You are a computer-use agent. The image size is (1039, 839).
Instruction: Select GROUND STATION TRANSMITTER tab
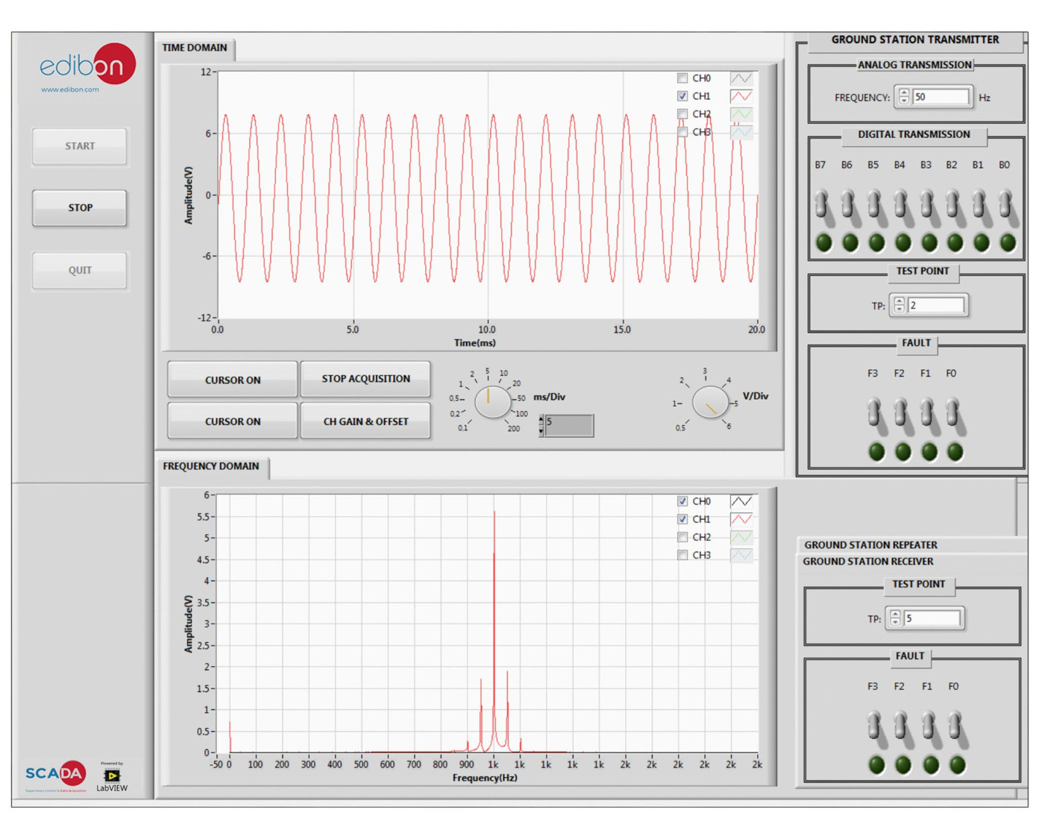click(915, 40)
